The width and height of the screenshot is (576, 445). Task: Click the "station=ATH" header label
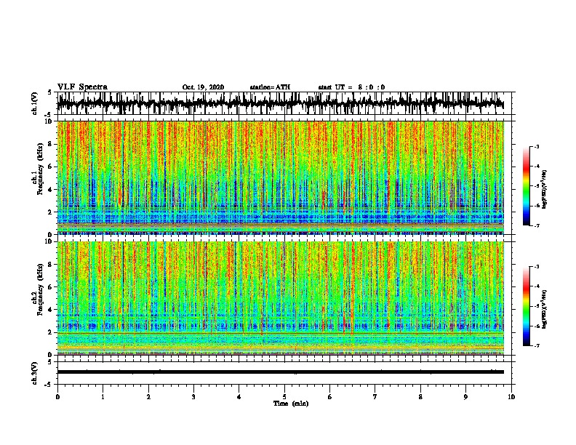tap(270, 87)
